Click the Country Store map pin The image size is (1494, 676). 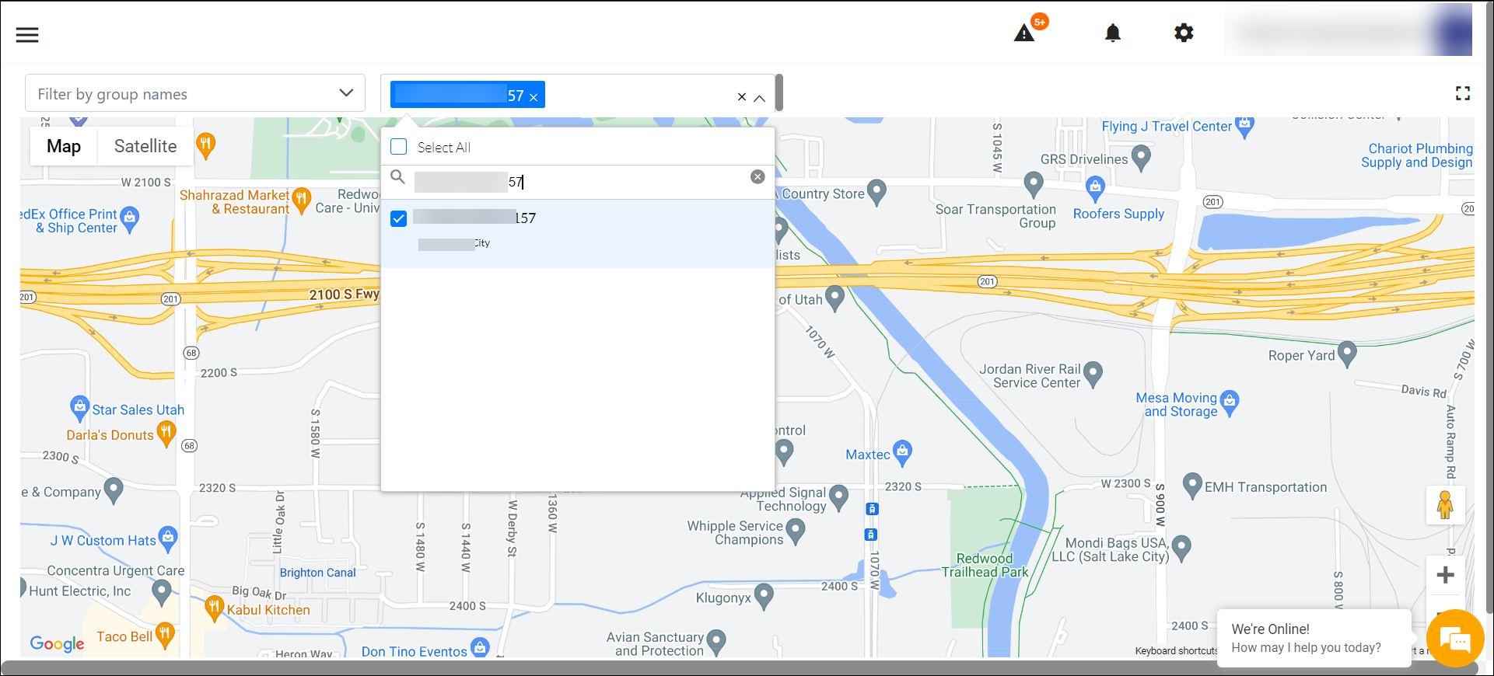tap(876, 193)
